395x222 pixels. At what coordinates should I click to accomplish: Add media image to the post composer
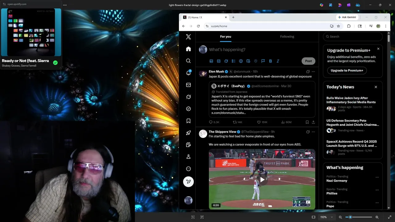click(211, 61)
